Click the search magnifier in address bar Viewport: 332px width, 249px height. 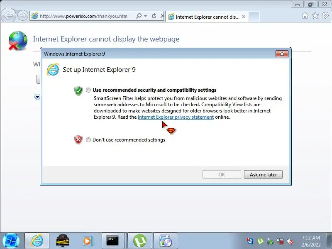139,16
